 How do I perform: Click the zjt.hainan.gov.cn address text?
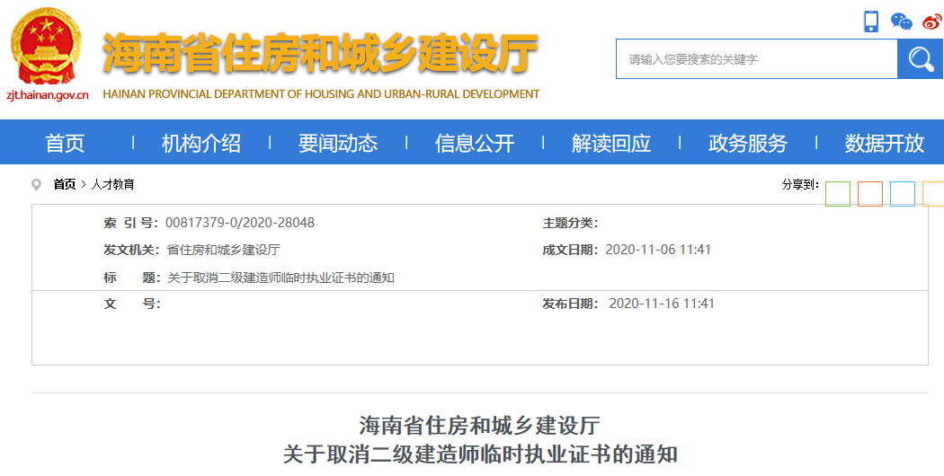(48, 94)
